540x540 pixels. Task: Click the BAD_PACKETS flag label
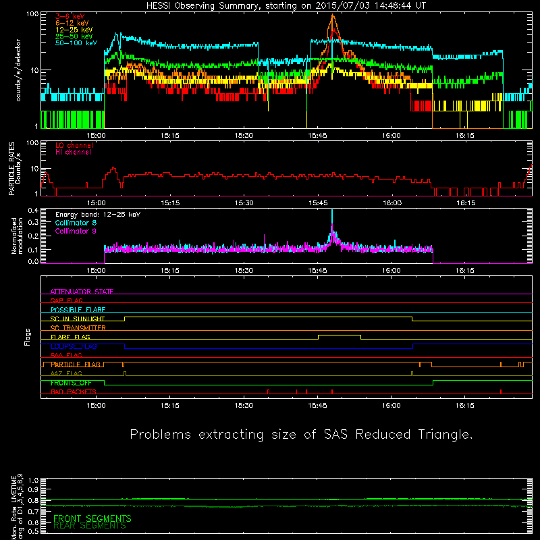point(74,391)
